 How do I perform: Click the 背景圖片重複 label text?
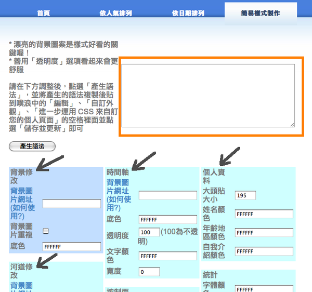[21, 231]
